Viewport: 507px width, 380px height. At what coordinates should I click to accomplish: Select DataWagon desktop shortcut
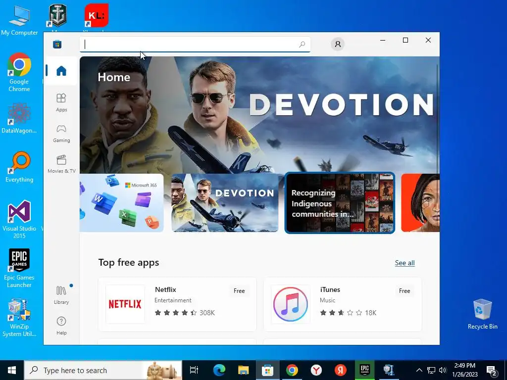[19, 118]
